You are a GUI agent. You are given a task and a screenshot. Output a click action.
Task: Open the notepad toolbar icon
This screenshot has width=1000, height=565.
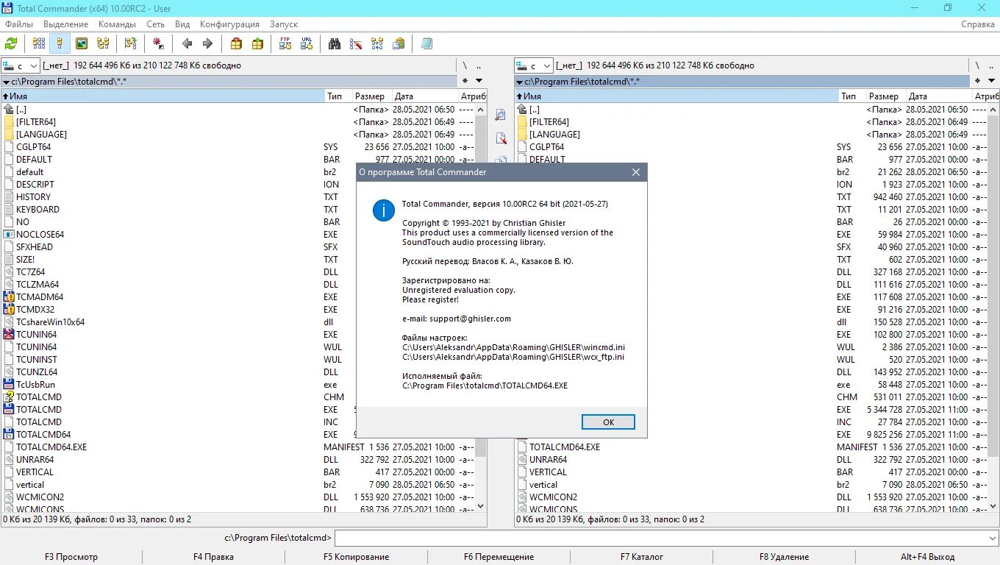pyautogui.click(x=426, y=43)
